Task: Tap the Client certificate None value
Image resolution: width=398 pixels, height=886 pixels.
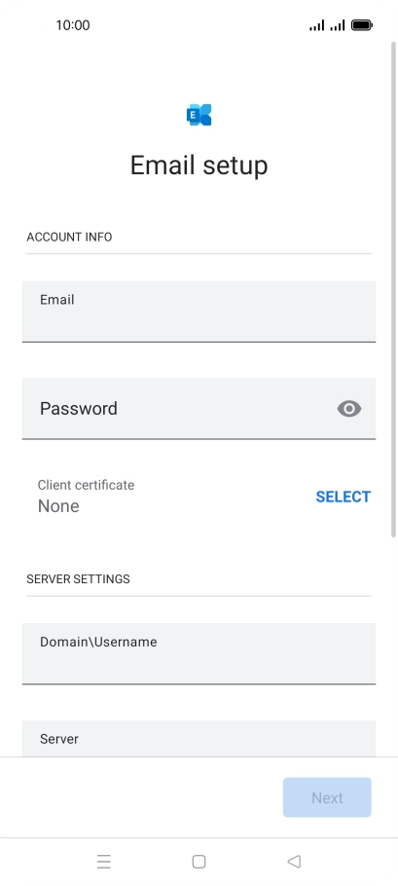Action: 58,506
